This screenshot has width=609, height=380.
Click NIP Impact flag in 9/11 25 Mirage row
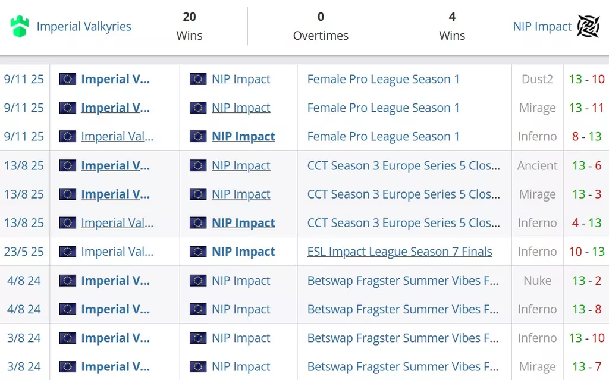198,108
